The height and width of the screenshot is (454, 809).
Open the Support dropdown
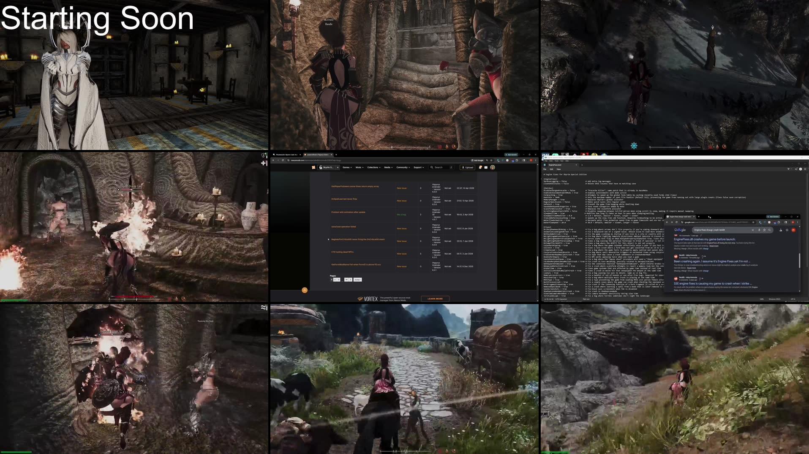click(419, 167)
